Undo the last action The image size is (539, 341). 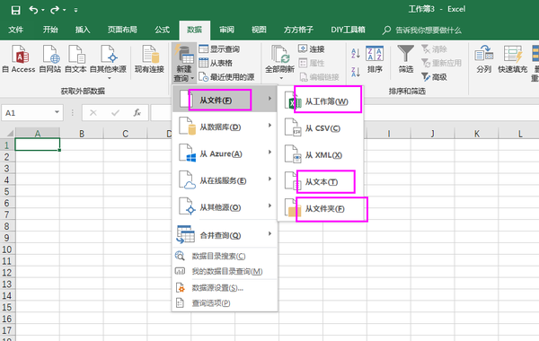pos(34,10)
